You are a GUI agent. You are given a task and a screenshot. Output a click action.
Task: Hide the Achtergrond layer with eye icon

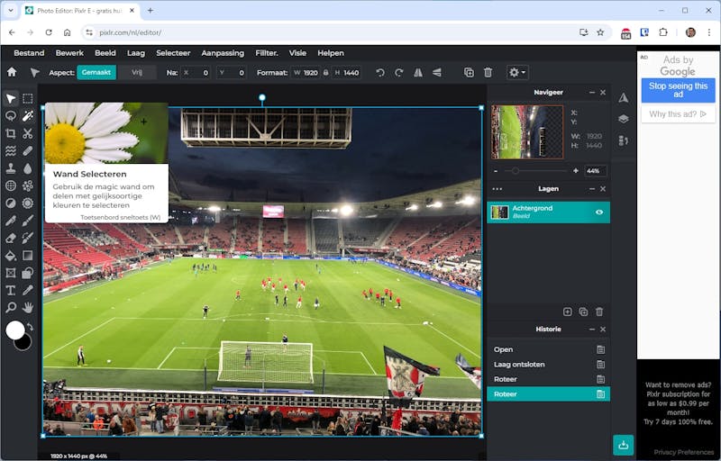[x=599, y=212]
